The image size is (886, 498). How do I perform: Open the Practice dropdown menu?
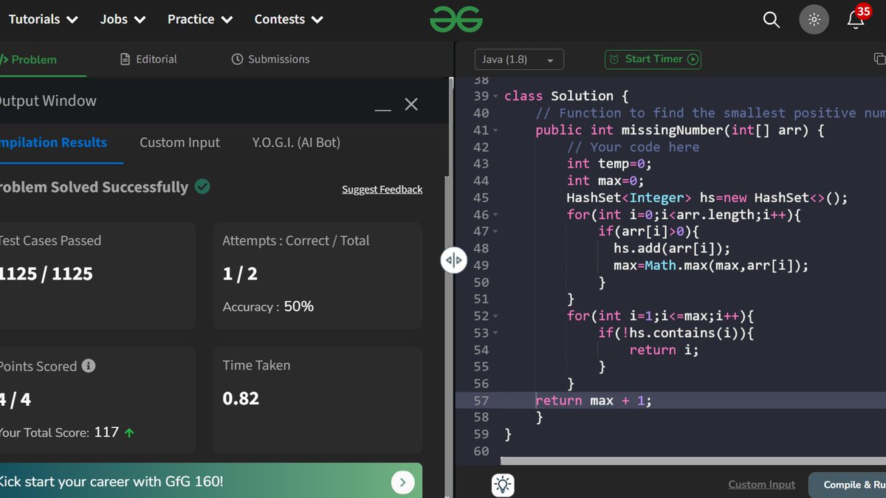pyautogui.click(x=199, y=19)
